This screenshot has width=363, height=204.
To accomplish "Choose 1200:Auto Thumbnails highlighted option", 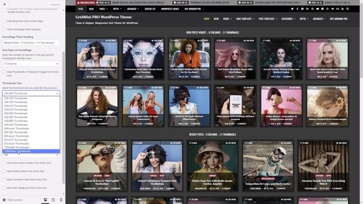I will click(31, 151).
